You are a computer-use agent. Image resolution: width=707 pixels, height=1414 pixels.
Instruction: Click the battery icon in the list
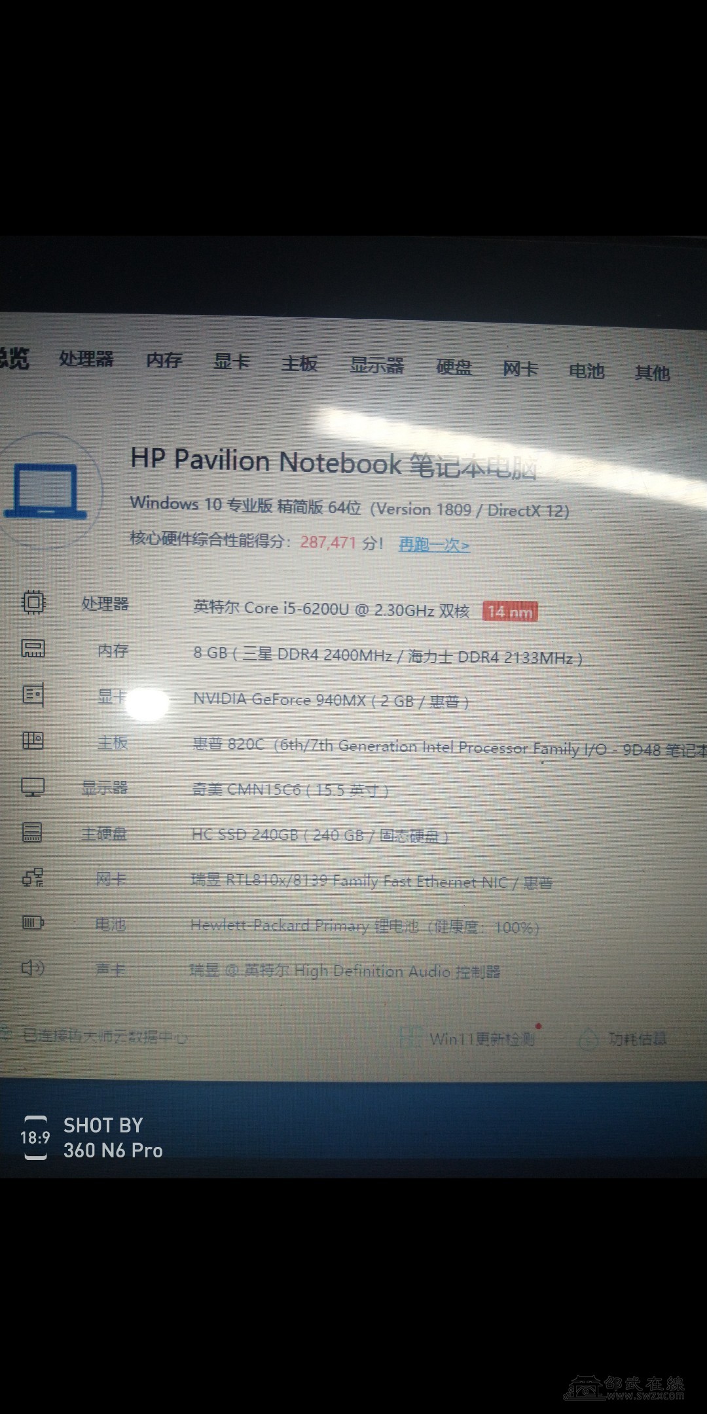33,922
